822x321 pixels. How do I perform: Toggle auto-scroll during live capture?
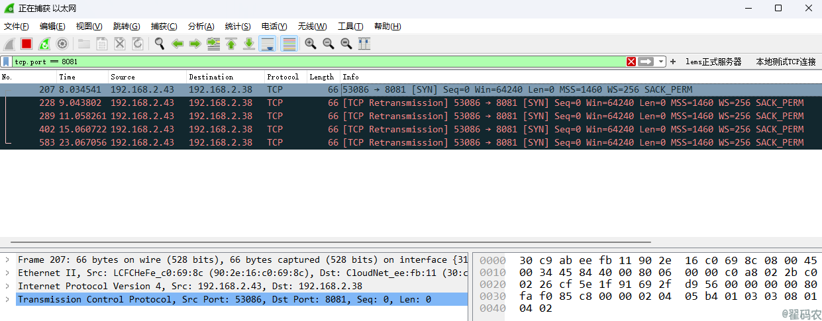point(268,44)
